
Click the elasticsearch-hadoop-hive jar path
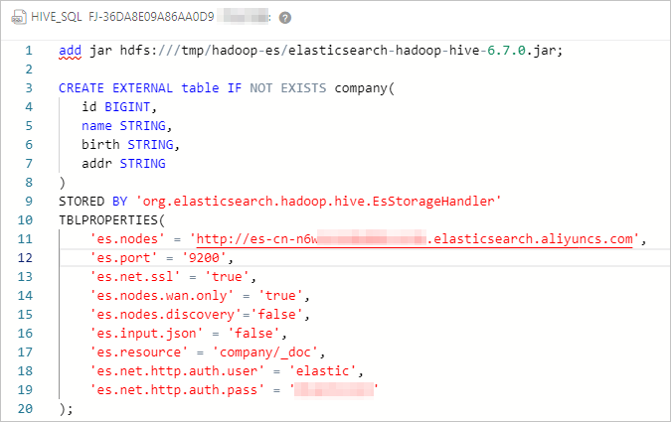341,51
